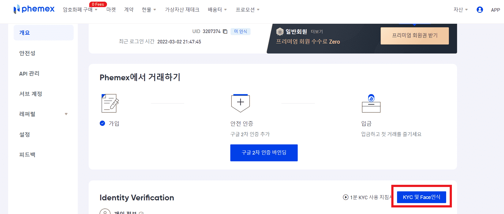Click the 프리미엄 회원권 받기 button
The height and width of the screenshot is (214, 504).
pyautogui.click(x=415, y=36)
